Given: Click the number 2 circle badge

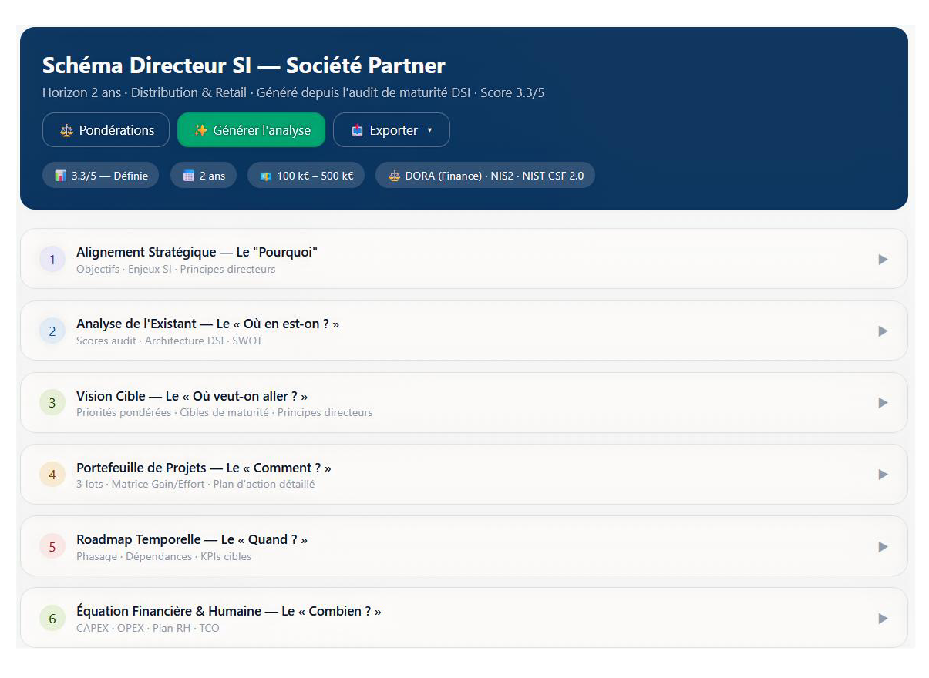Looking at the screenshot, I should pos(52,331).
